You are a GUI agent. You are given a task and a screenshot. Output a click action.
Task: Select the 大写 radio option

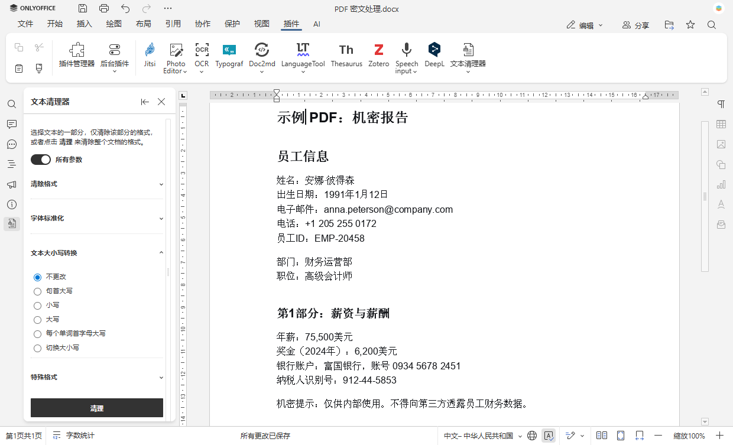point(37,319)
